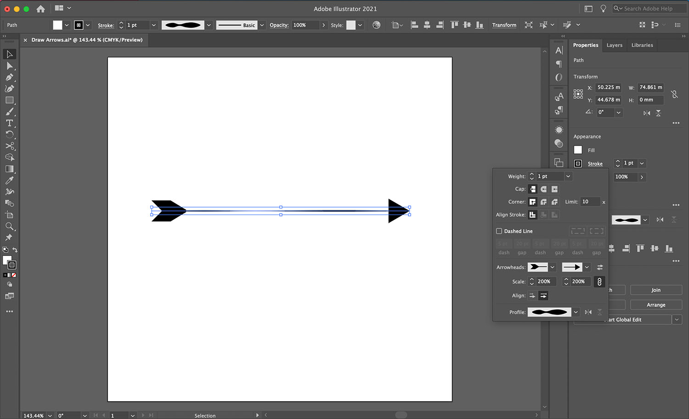Select the Direct Selection tool

[x=10, y=66]
